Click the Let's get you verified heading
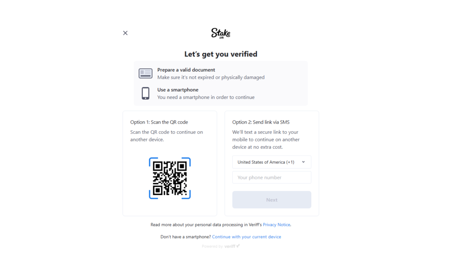460x270 pixels. coord(221,54)
